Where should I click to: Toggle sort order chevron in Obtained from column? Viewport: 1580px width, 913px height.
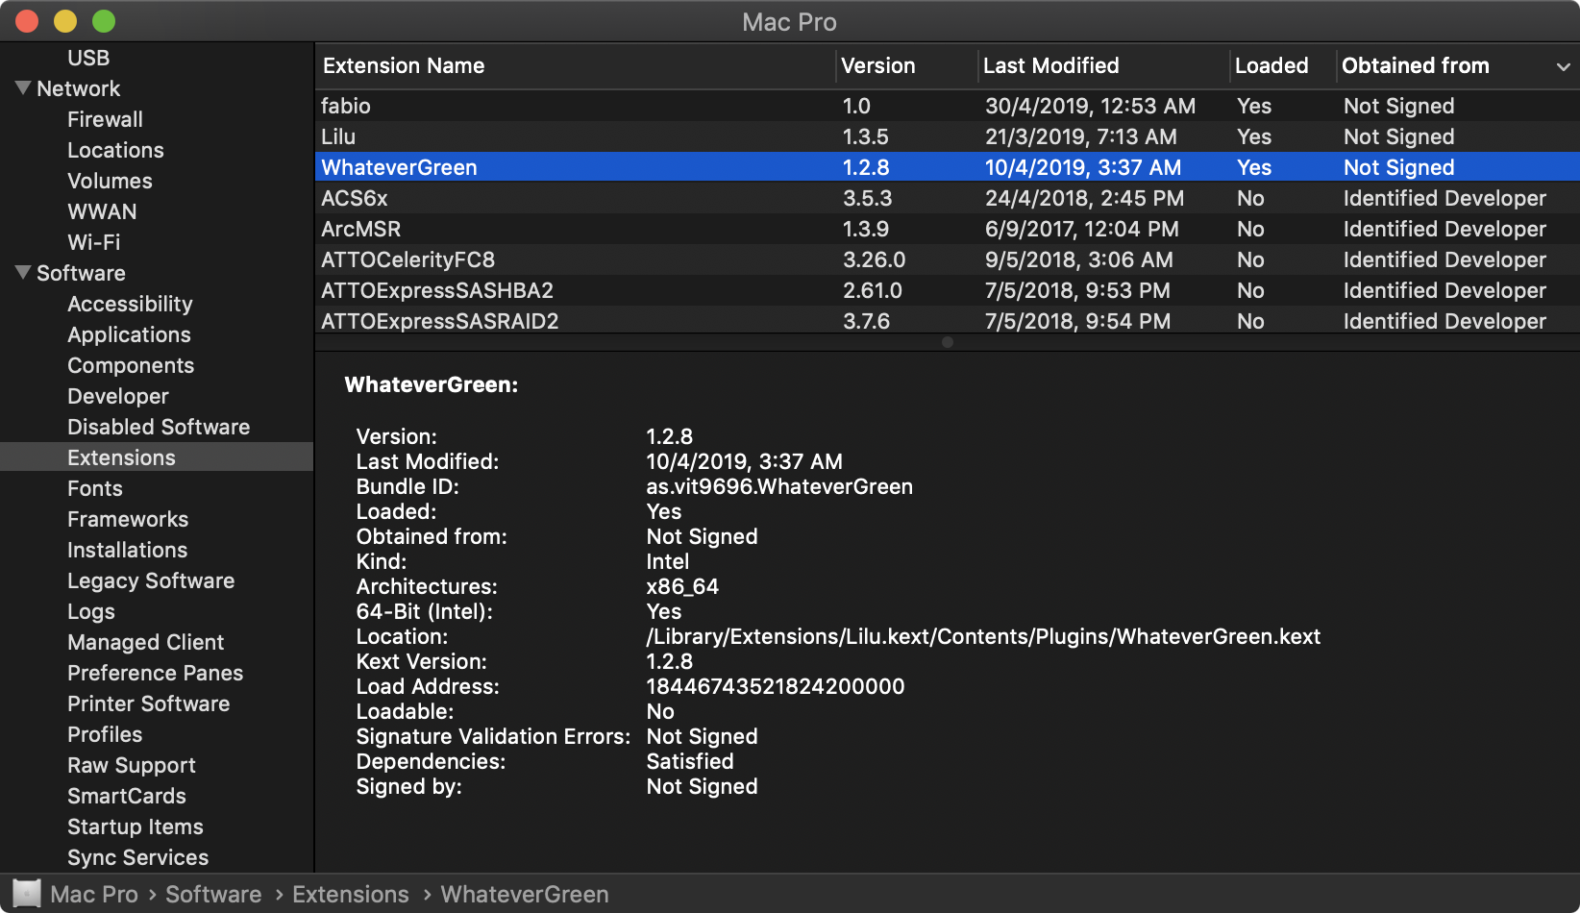click(x=1563, y=66)
